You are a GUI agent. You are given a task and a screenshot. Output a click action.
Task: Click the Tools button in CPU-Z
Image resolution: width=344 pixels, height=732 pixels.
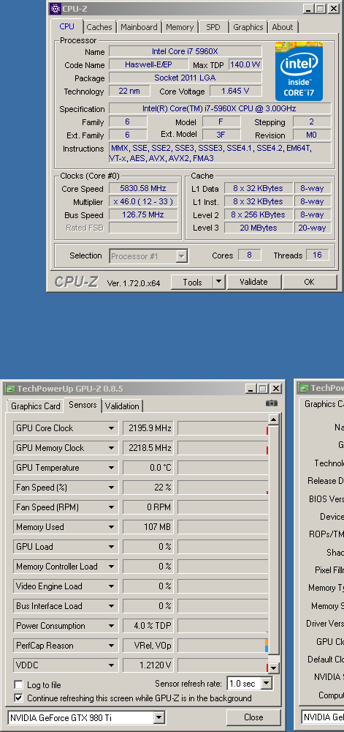(192, 282)
